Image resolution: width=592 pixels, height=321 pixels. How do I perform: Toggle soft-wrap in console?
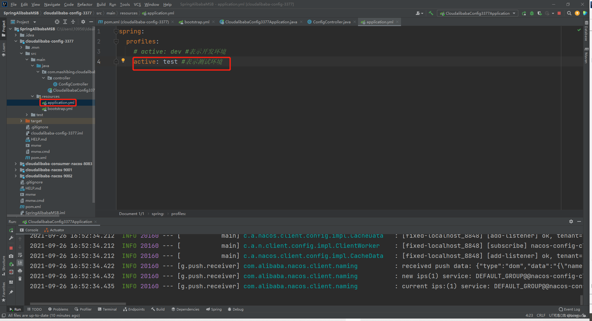point(20,255)
